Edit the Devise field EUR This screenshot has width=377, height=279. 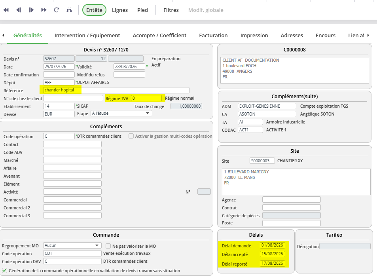[59, 114]
